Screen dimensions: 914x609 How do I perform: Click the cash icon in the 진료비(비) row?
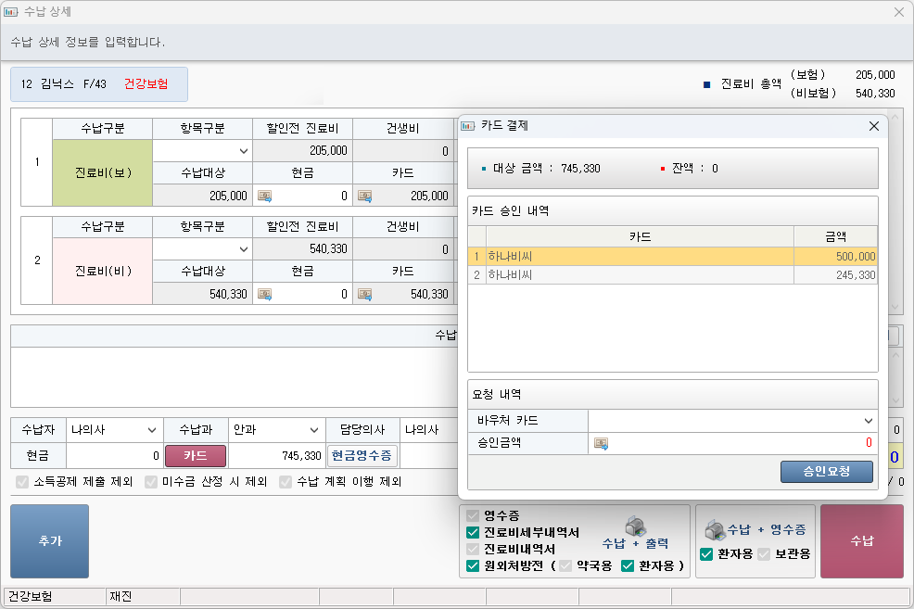click(265, 294)
